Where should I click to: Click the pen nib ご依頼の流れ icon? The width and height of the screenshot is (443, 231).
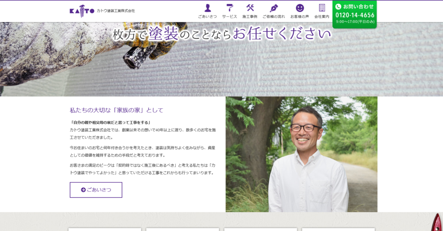(x=274, y=8)
